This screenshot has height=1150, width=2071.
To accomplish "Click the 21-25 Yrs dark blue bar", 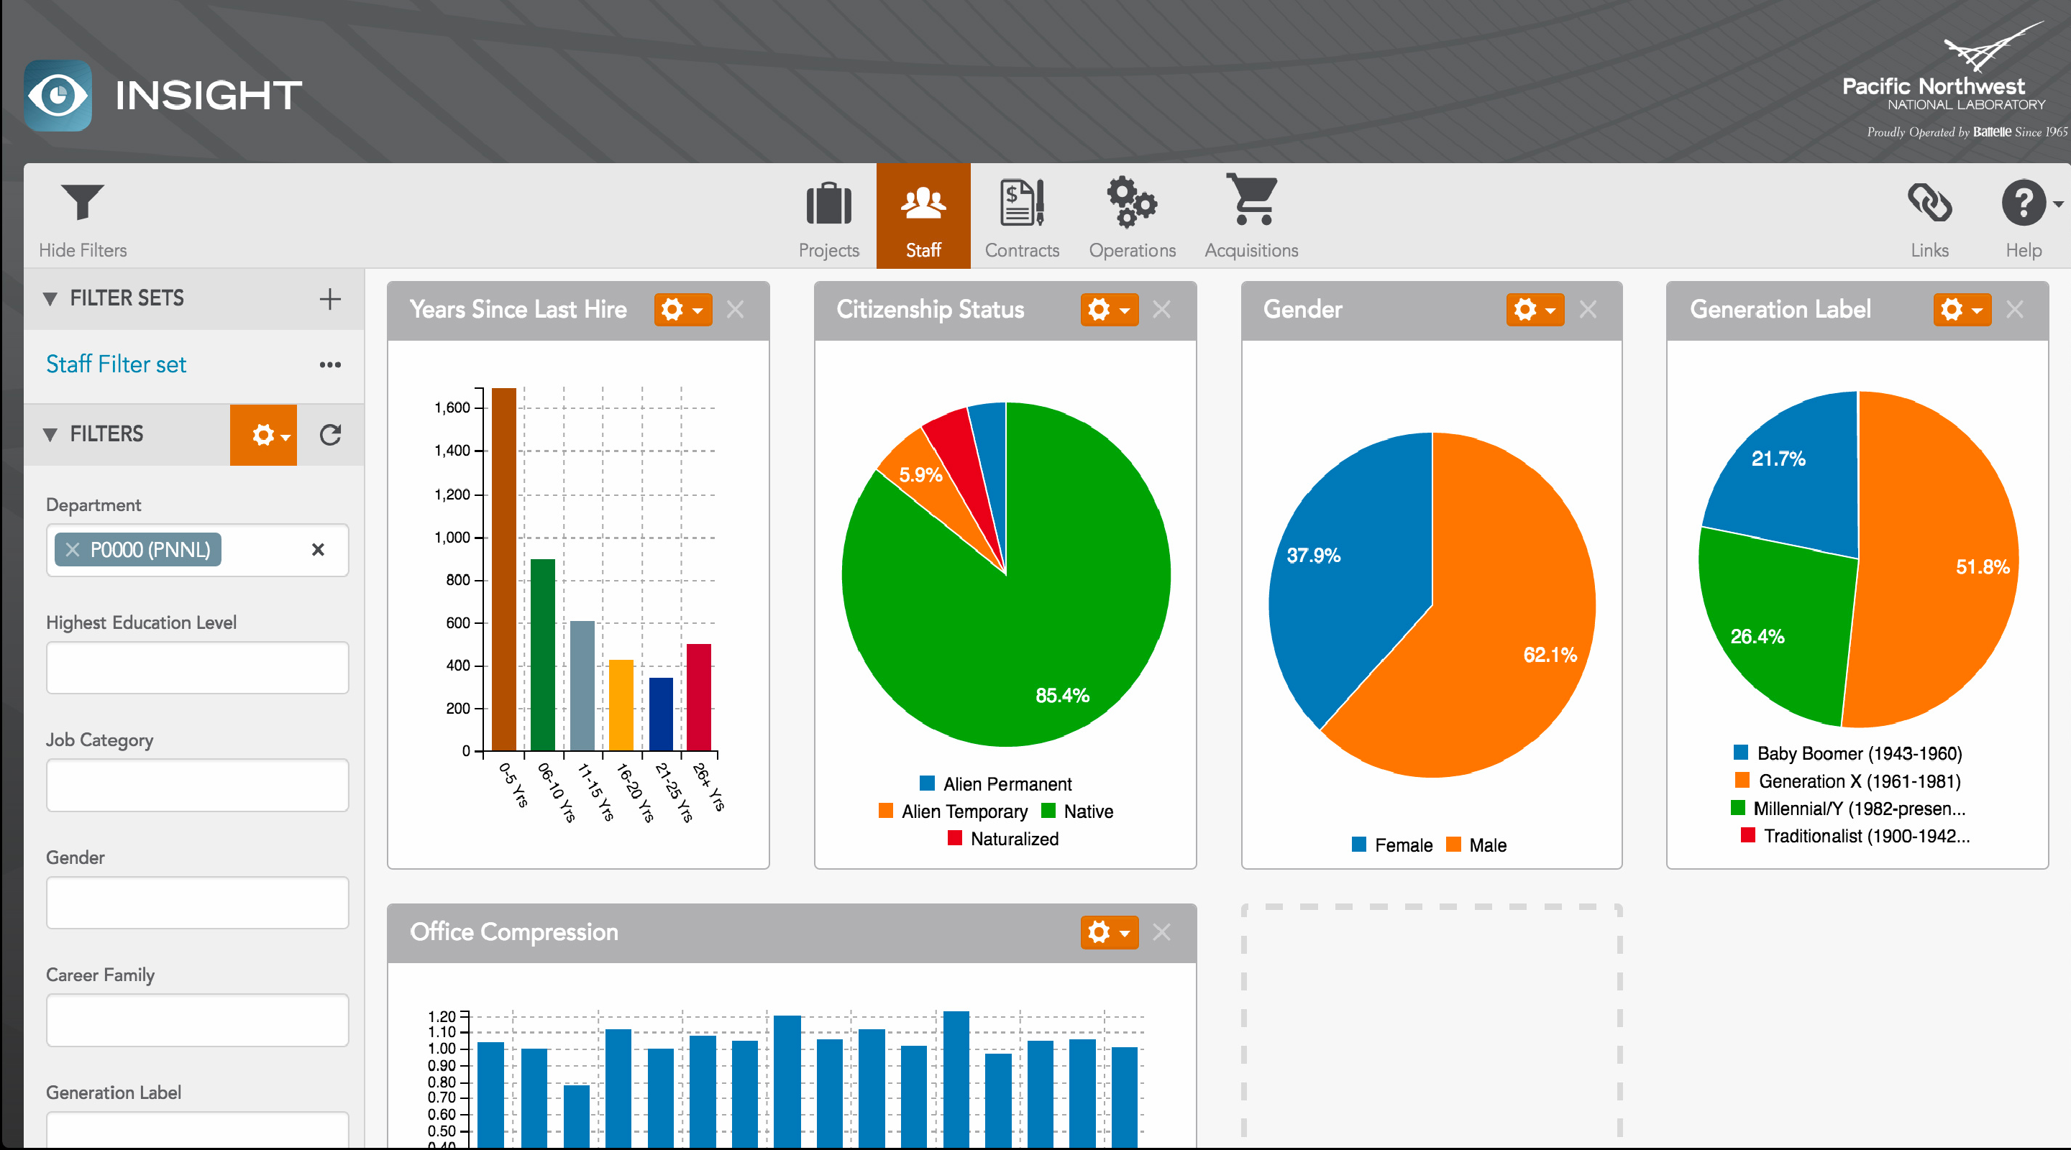I will click(661, 714).
